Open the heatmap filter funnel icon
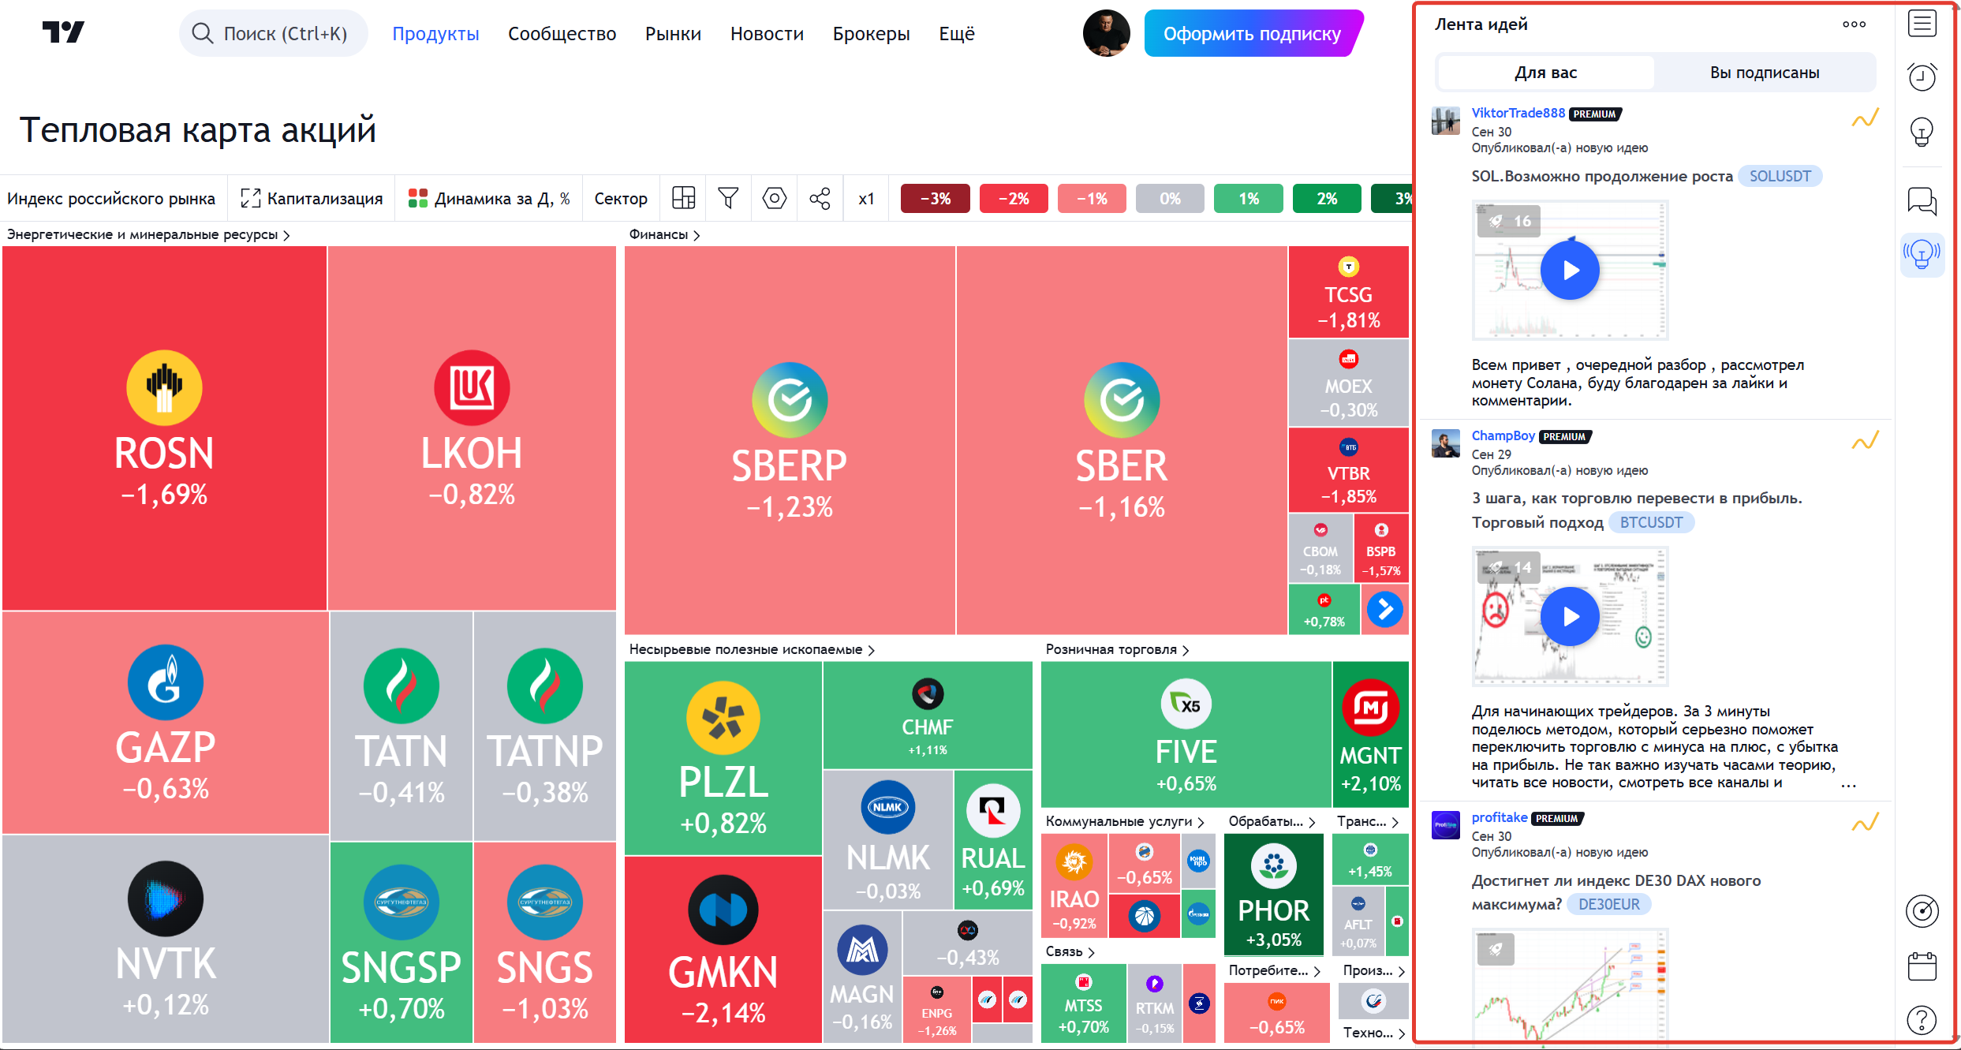The height and width of the screenshot is (1050, 1961). pyautogui.click(x=729, y=199)
